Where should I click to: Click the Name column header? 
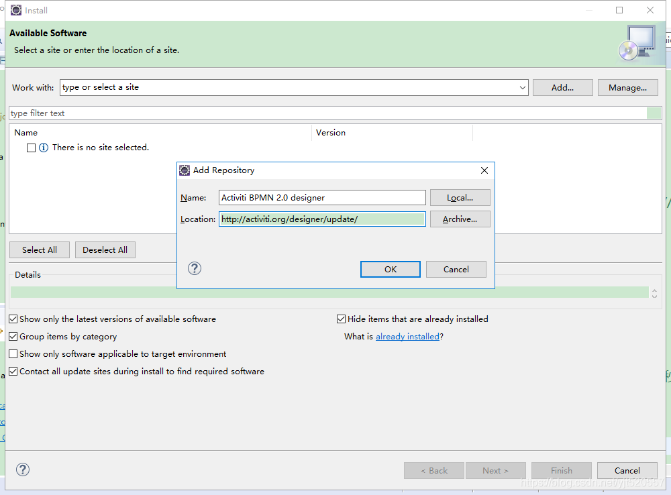click(162, 133)
